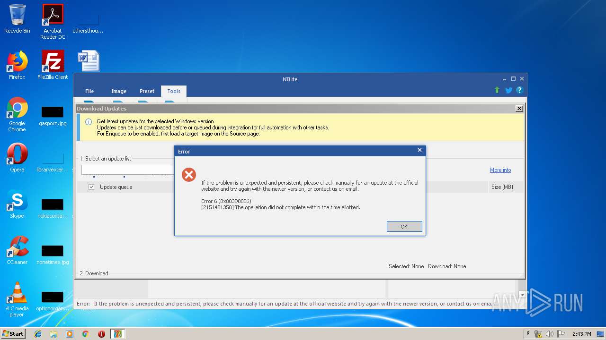Close the Download Updates panel
The image size is (606, 340).
[519, 109]
